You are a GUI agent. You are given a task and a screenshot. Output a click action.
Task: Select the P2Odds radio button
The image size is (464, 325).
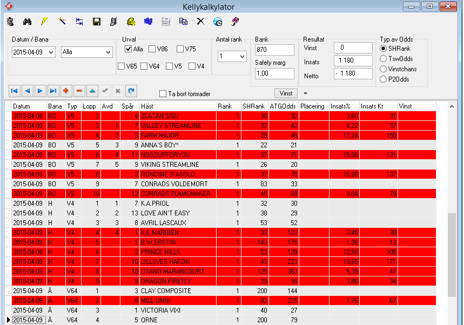pyautogui.click(x=383, y=79)
